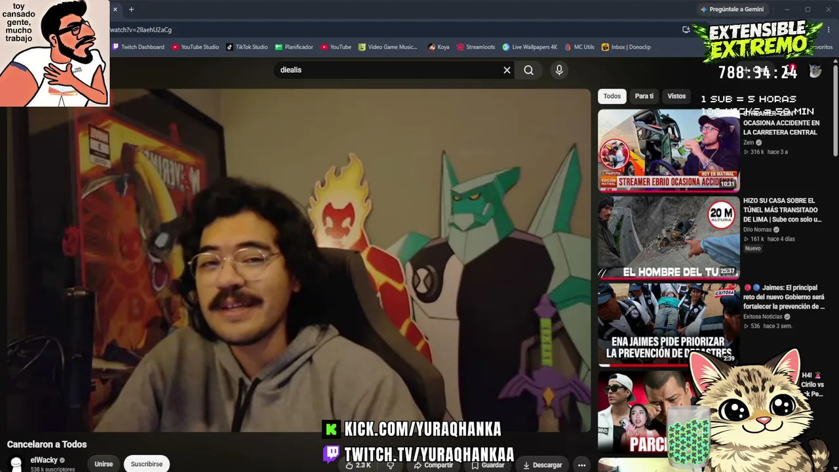Clear the YouTube search text with the X

click(x=507, y=70)
